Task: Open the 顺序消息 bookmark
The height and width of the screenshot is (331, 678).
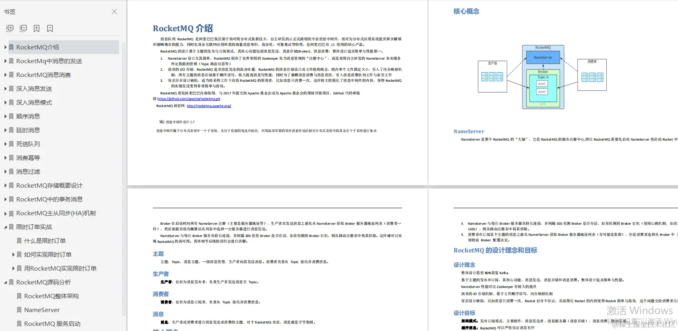Action: pos(28,116)
